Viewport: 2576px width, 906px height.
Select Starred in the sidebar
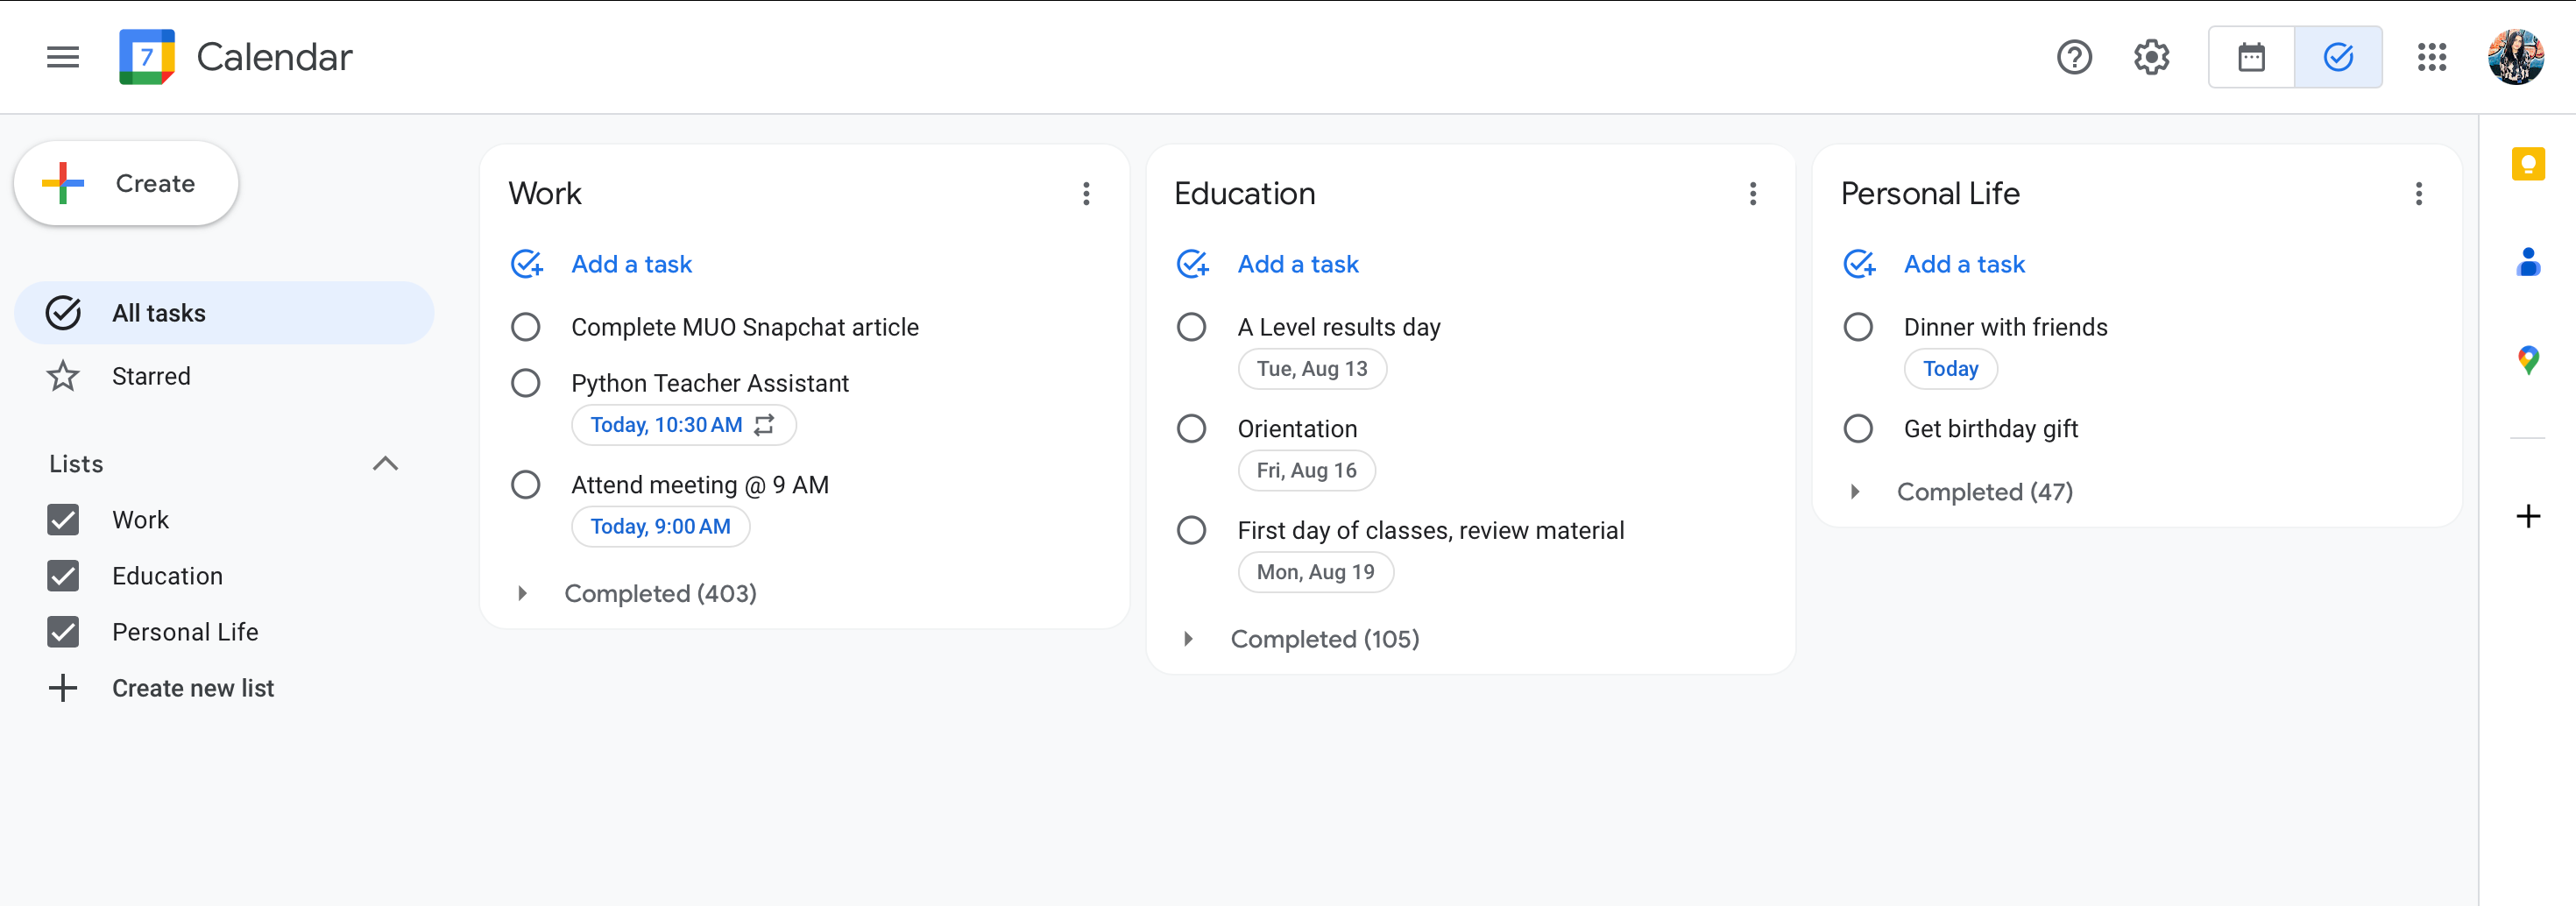click(x=150, y=376)
